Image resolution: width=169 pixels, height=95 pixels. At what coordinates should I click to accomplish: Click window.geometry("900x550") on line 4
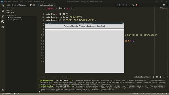pos(64,17)
